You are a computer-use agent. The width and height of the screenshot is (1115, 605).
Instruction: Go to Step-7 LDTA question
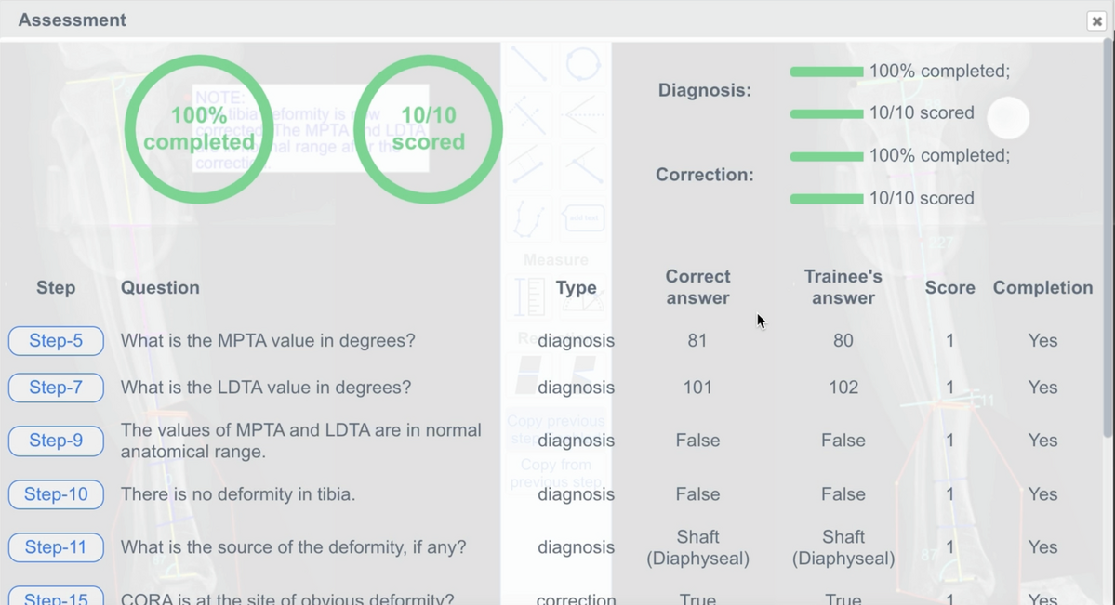56,388
